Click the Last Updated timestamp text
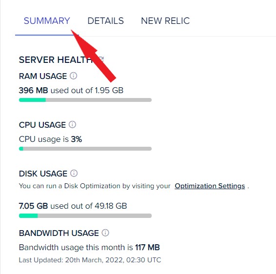Viewport: 276px width, 274px height. 90,260
